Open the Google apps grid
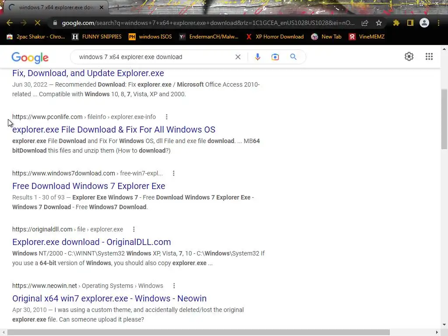 (429, 56)
